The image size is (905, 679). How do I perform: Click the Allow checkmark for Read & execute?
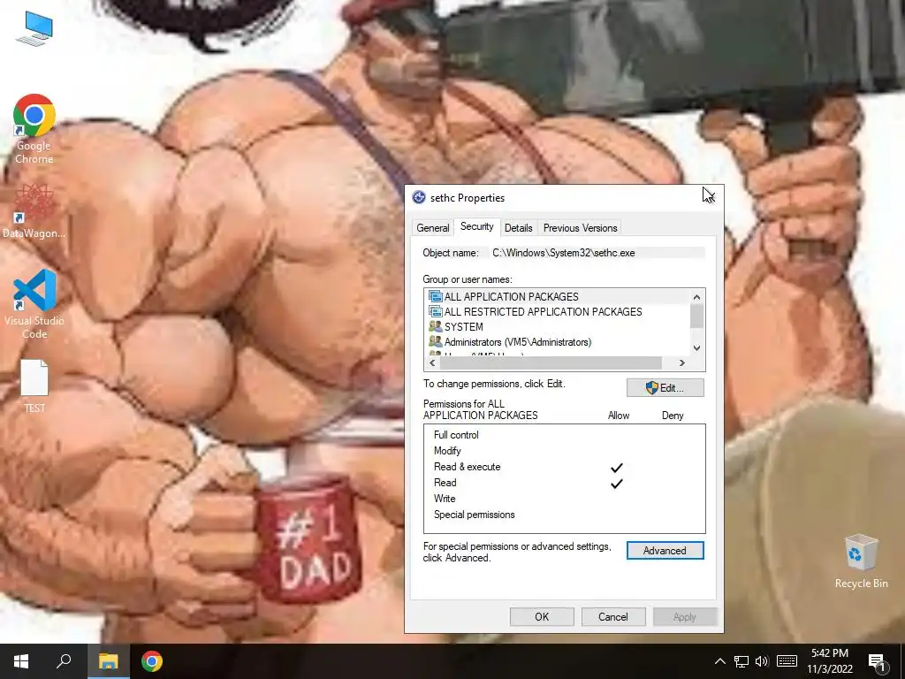[617, 467]
